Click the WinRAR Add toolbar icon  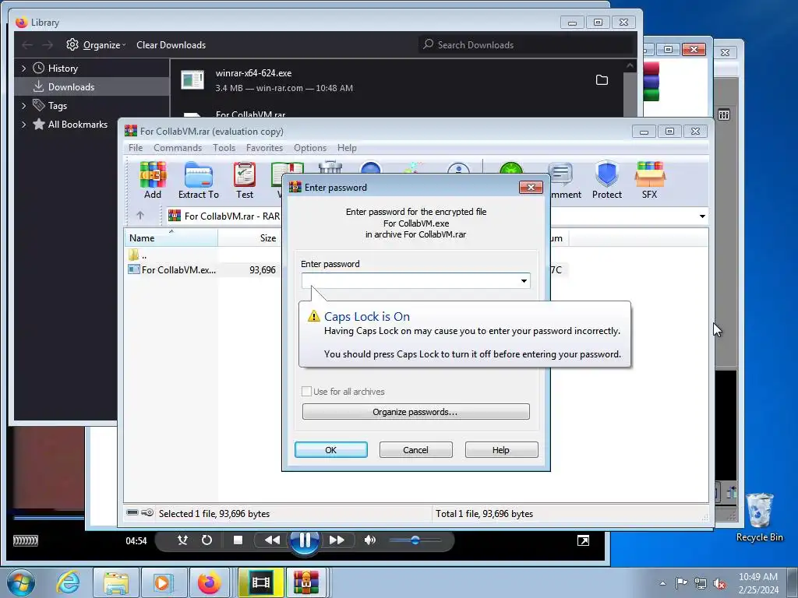pyautogui.click(x=153, y=180)
